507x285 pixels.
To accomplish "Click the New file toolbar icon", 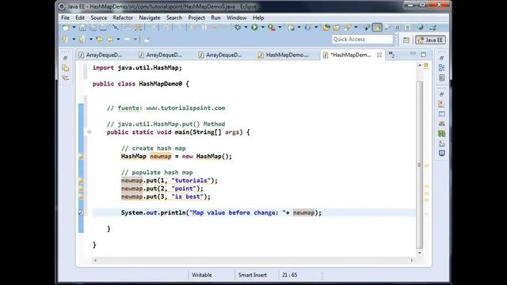I will coord(66,28).
